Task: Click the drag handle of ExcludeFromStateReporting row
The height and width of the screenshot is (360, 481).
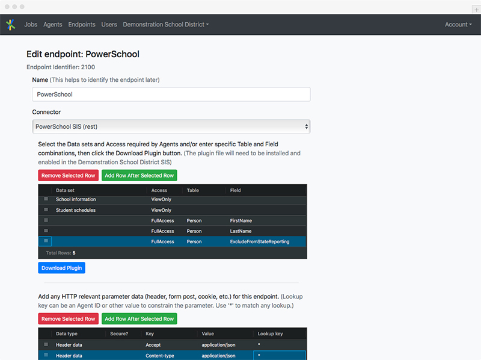Action: tap(45, 241)
